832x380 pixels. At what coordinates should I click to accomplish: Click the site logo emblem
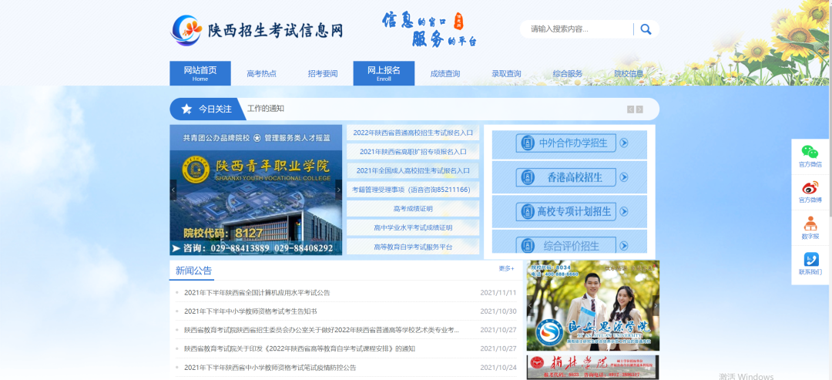pos(186,30)
